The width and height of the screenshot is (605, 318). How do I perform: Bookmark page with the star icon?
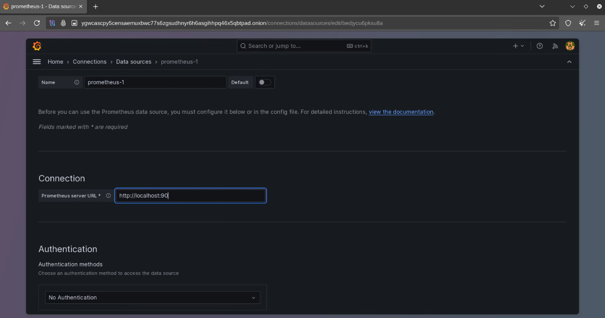553,23
